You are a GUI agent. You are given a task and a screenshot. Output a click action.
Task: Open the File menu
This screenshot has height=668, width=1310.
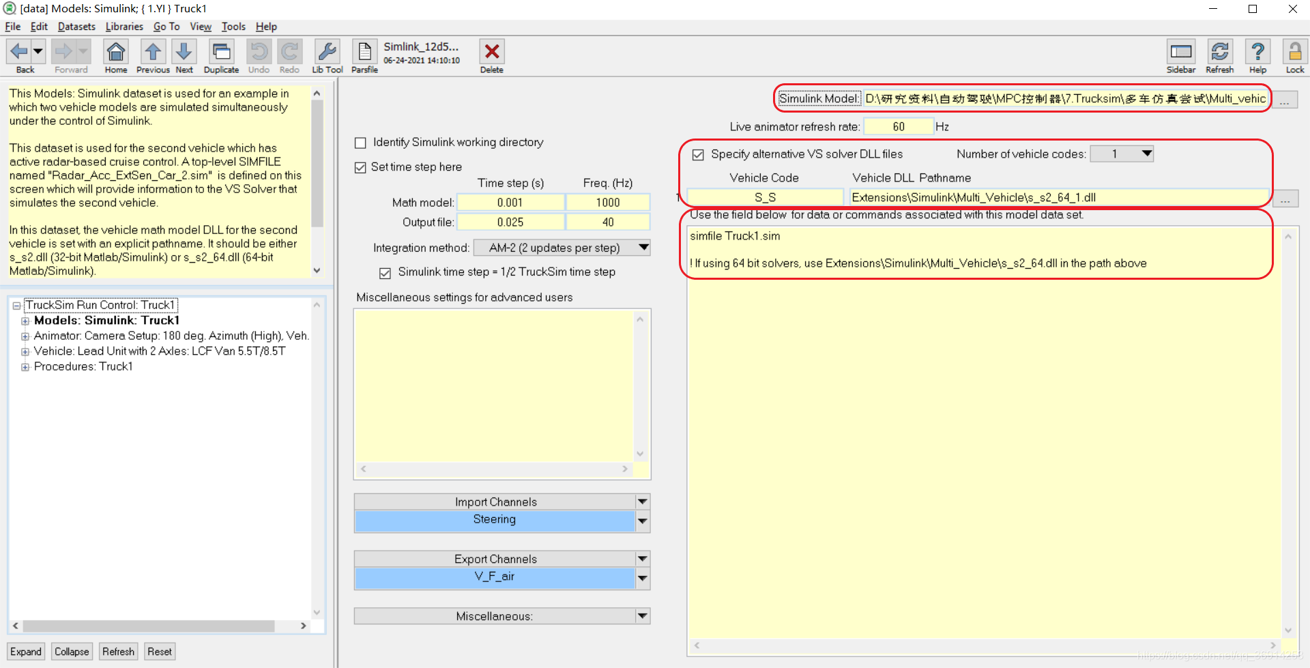pyautogui.click(x=13, y=27)
